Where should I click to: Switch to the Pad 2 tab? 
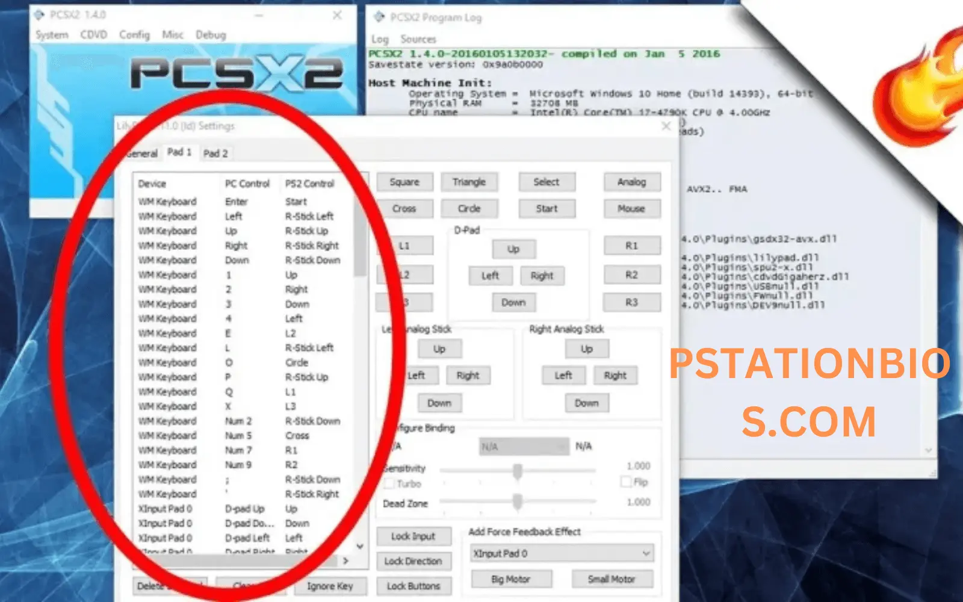coord(215,153)
